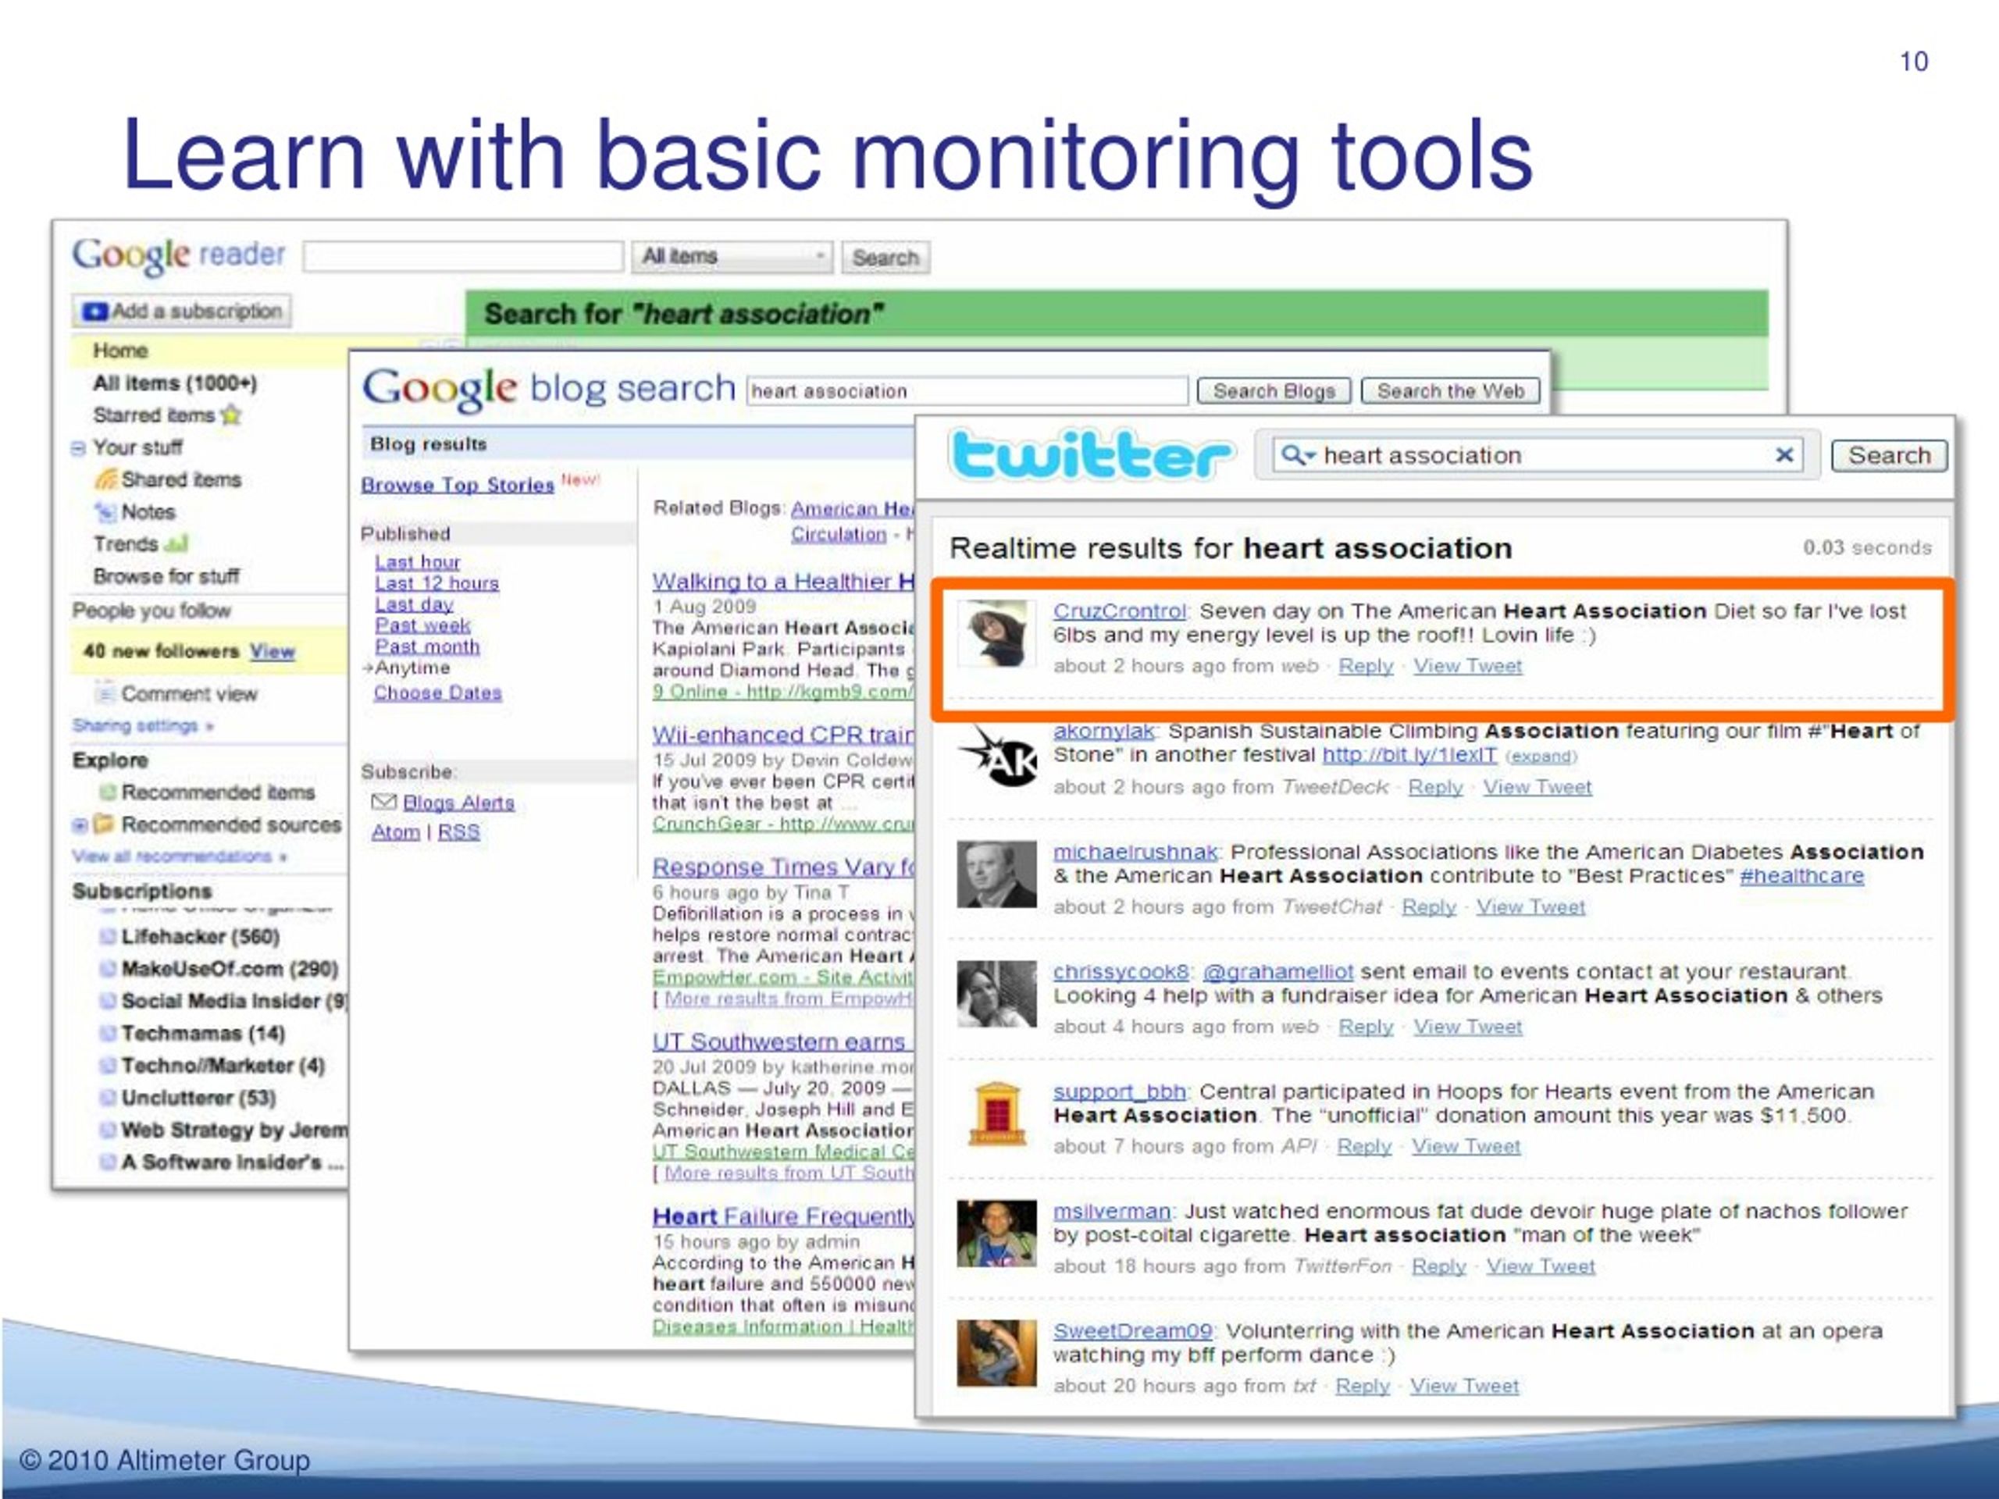This screenshot has height=1499, width=1999.
Task: Open support_bbh's building avatar
Action: [997, 1113]
